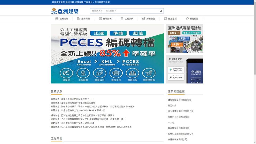Click the 瀏覽電子書 round button
This screenshot has width=256, height=144.
click(196, 46)
